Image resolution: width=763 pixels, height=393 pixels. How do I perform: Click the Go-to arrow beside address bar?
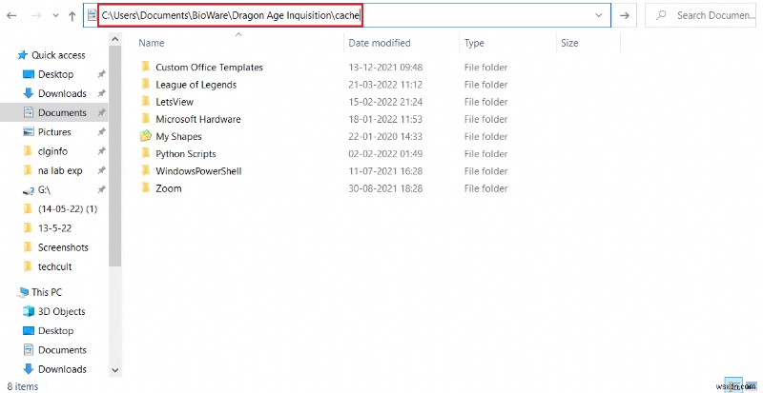point(624,16)
